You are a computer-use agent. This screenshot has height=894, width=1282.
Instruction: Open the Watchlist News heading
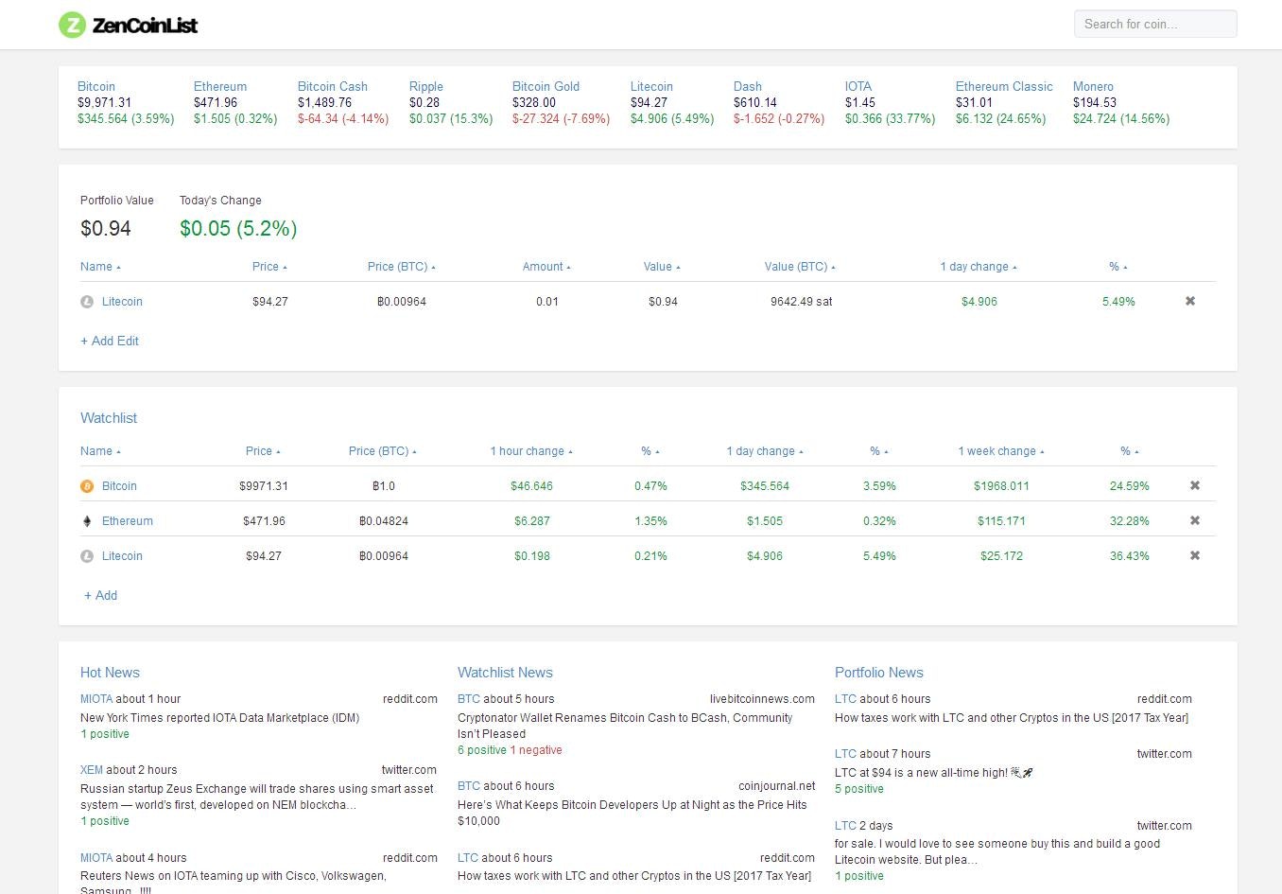click(x=505, y=673)
